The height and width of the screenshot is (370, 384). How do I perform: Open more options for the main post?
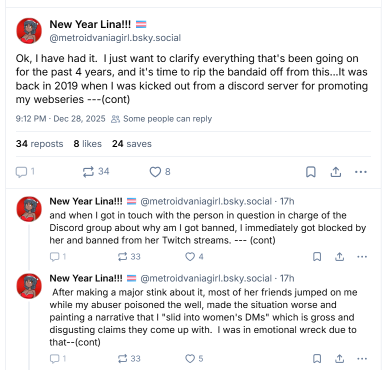[360, 172]
